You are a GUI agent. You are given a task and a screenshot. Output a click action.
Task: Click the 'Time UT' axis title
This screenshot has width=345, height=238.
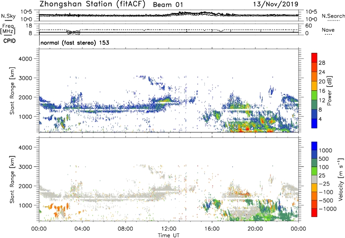(x=169, y=235)
